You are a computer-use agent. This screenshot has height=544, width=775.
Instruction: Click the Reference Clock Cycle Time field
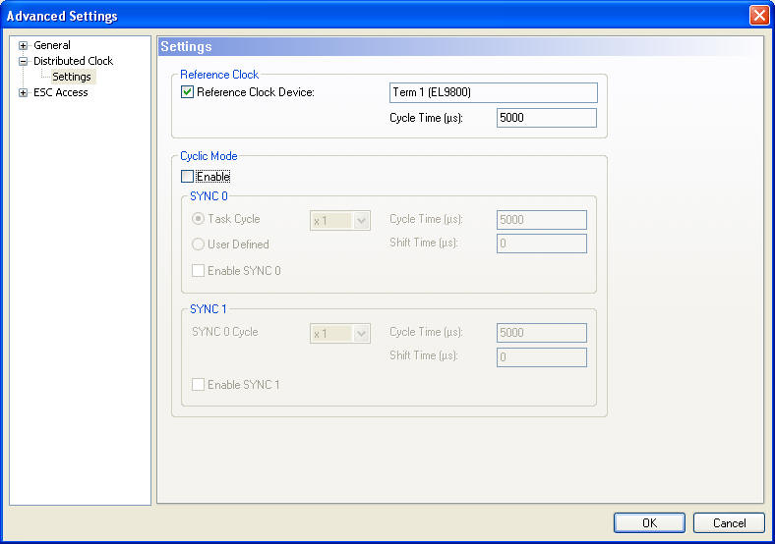(x=547, y=118)
